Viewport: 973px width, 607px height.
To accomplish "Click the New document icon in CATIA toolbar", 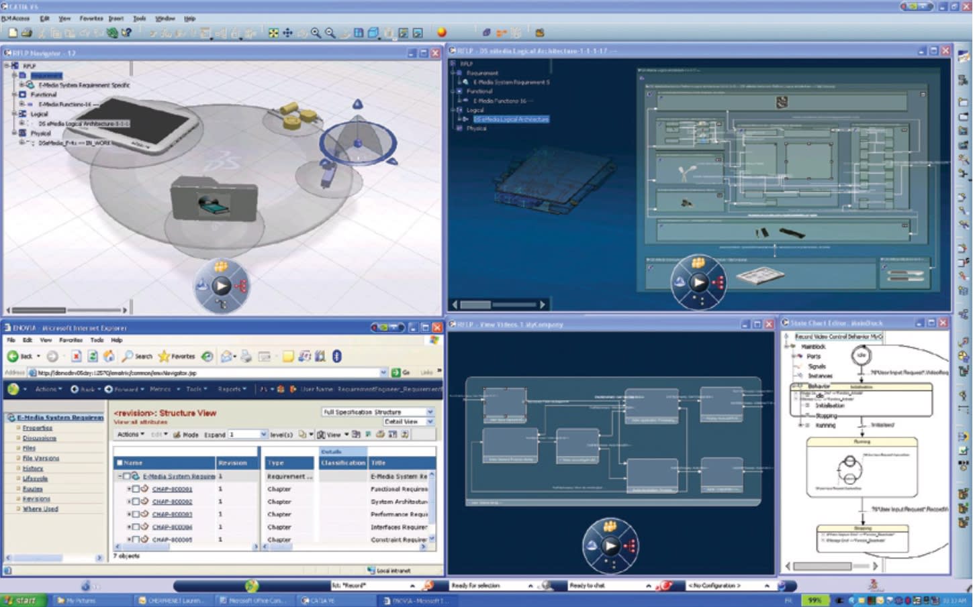I will 13,32.
